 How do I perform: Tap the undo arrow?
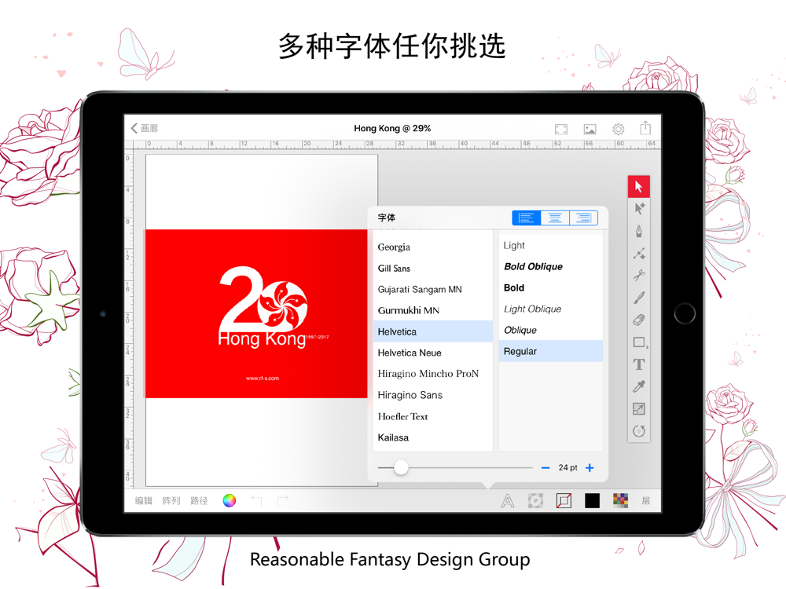click(x=257, y=499)
